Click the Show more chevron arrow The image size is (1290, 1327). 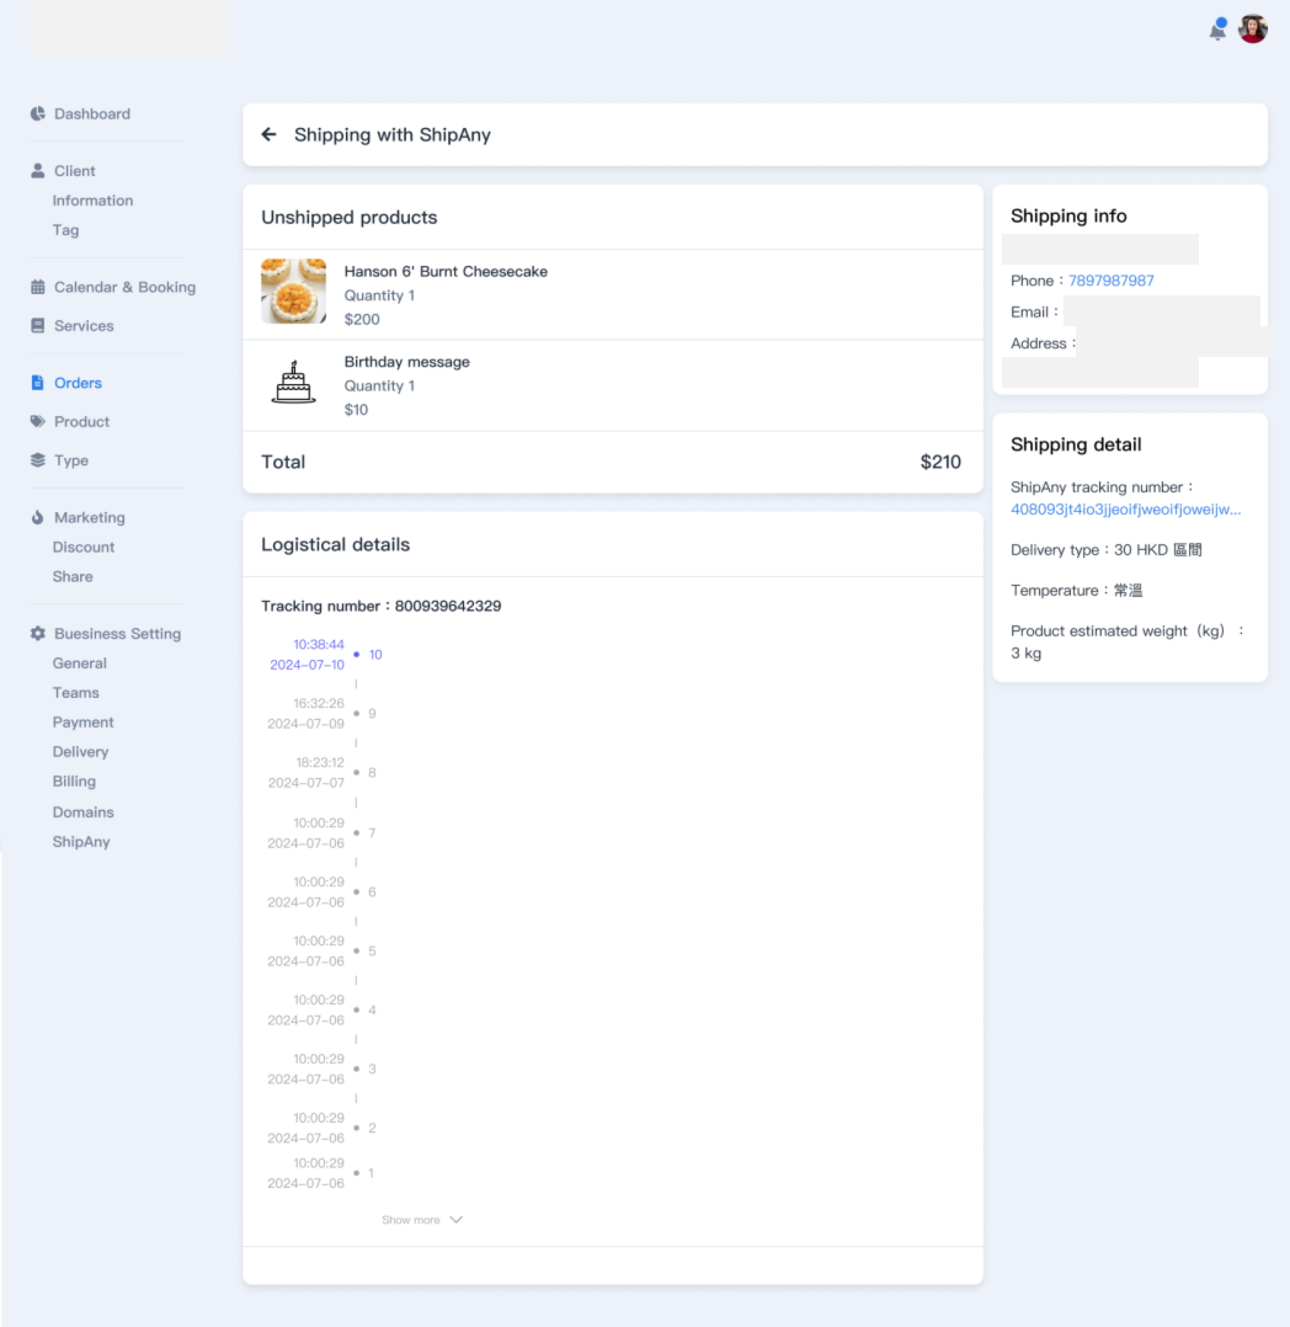click(x=456, y=1219)
